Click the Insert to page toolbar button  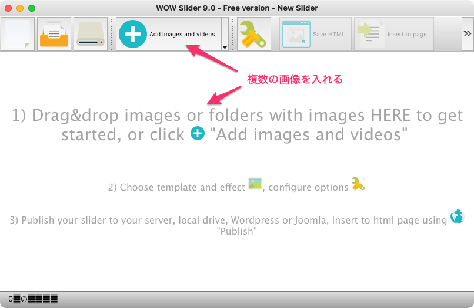(x=393, y=34)
